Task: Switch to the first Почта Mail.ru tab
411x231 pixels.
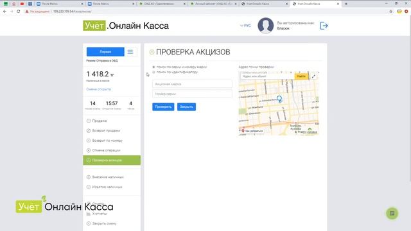Action: point(60,4)
